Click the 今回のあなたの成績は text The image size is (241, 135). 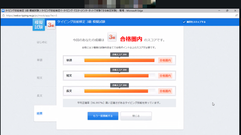[88, 40]
